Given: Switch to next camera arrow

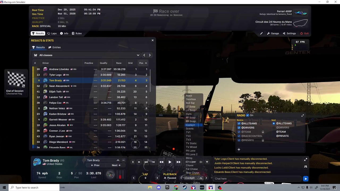Looking at the screenshot, I should click(x=206, y=178).
